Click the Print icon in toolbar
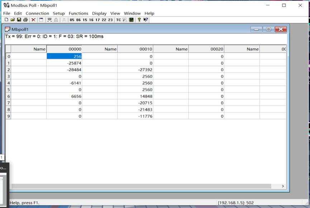The image size is (310, 208). pos(25,20)
